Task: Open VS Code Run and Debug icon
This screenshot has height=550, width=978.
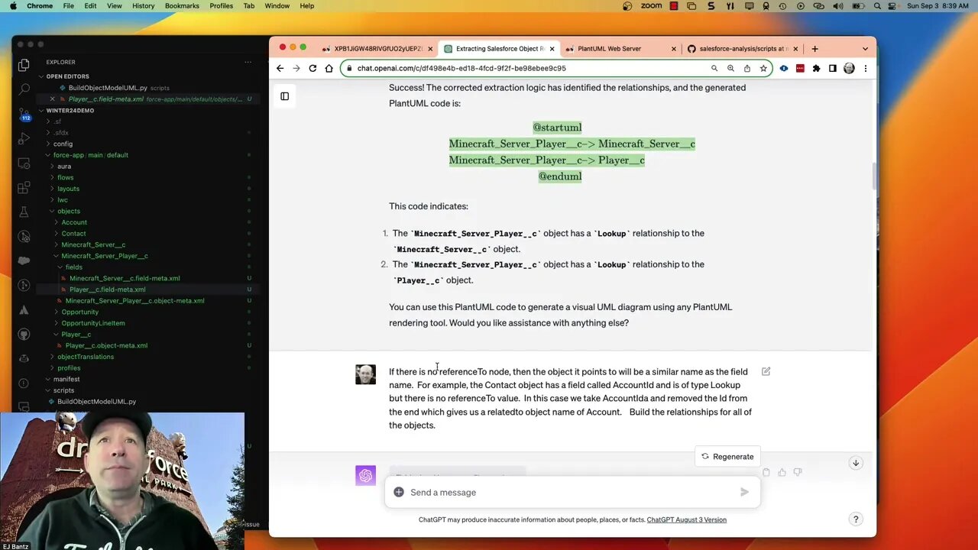Action: [24, 138]
